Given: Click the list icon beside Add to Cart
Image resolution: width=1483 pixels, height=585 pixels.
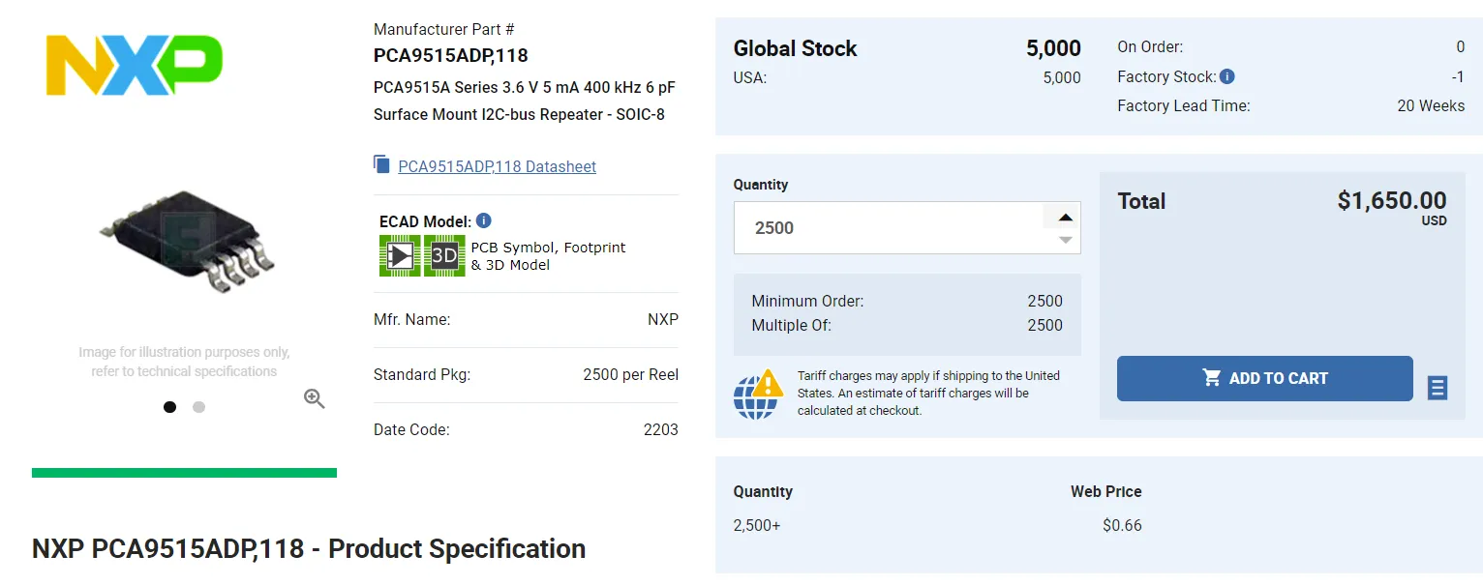Looking at the screenshot, I should pyautogui.click(x=1438, y=388).
